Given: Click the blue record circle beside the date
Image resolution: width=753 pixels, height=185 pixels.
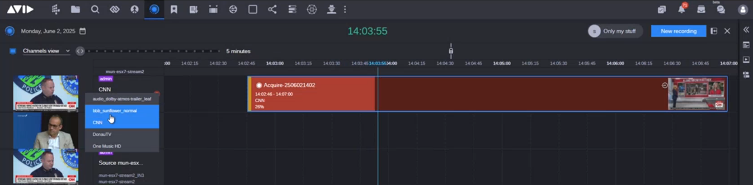Looking at the screenshot, I should tap(10, 31).
